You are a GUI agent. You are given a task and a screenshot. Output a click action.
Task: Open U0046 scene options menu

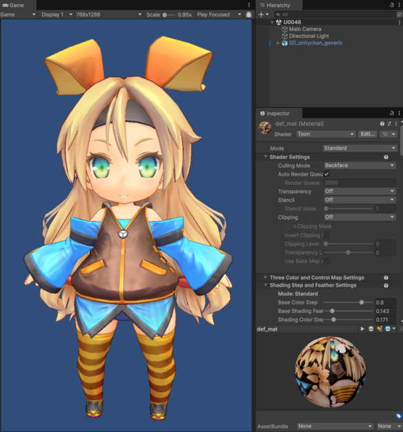coord(399,22)
